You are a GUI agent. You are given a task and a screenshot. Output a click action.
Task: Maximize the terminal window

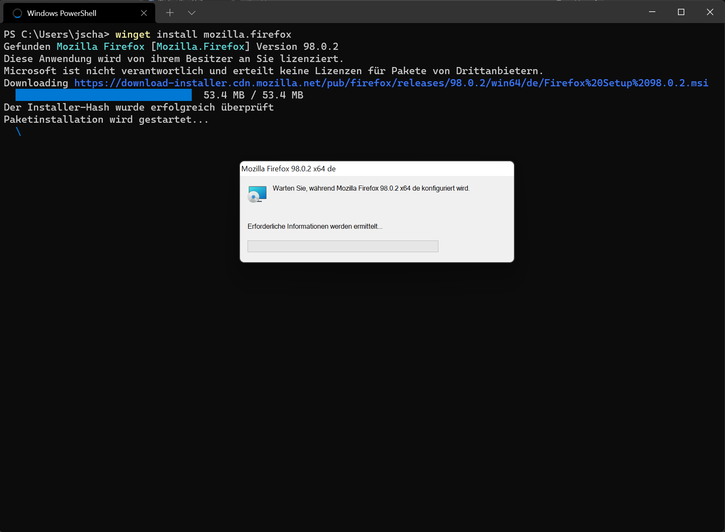681,12
